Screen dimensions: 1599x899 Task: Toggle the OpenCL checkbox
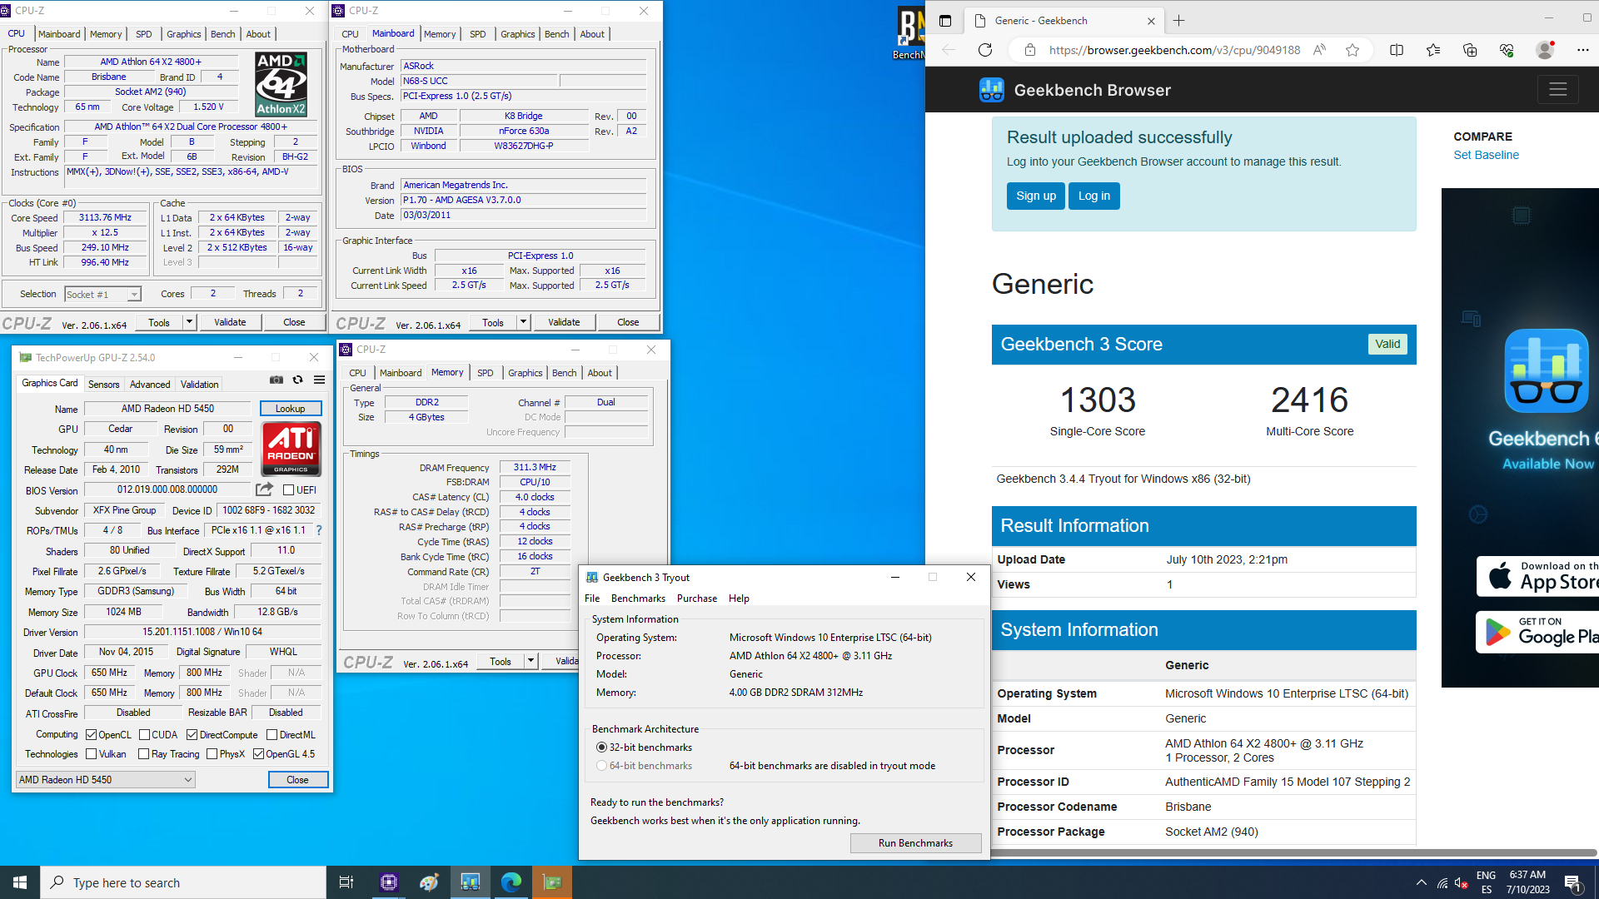point(92,735)
